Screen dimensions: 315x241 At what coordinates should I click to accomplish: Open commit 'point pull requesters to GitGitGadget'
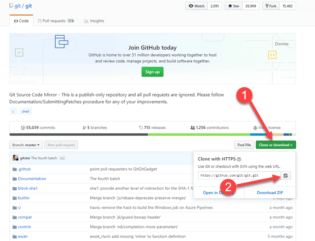pos(123,169)
